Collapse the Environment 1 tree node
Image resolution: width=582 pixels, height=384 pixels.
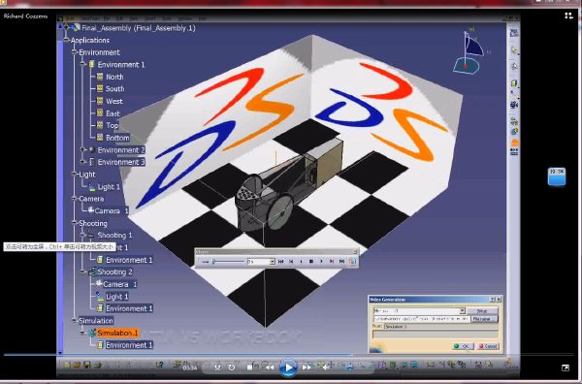83,65
